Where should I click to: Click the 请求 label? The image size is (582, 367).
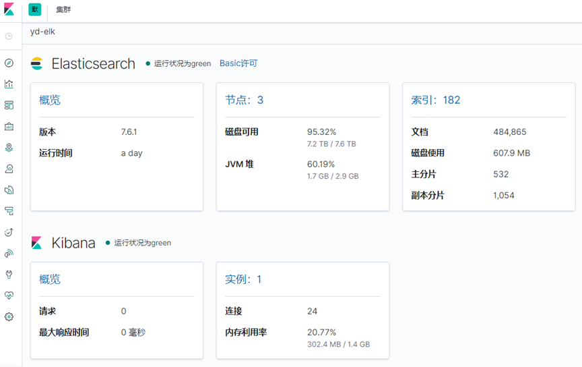(48, 311)
